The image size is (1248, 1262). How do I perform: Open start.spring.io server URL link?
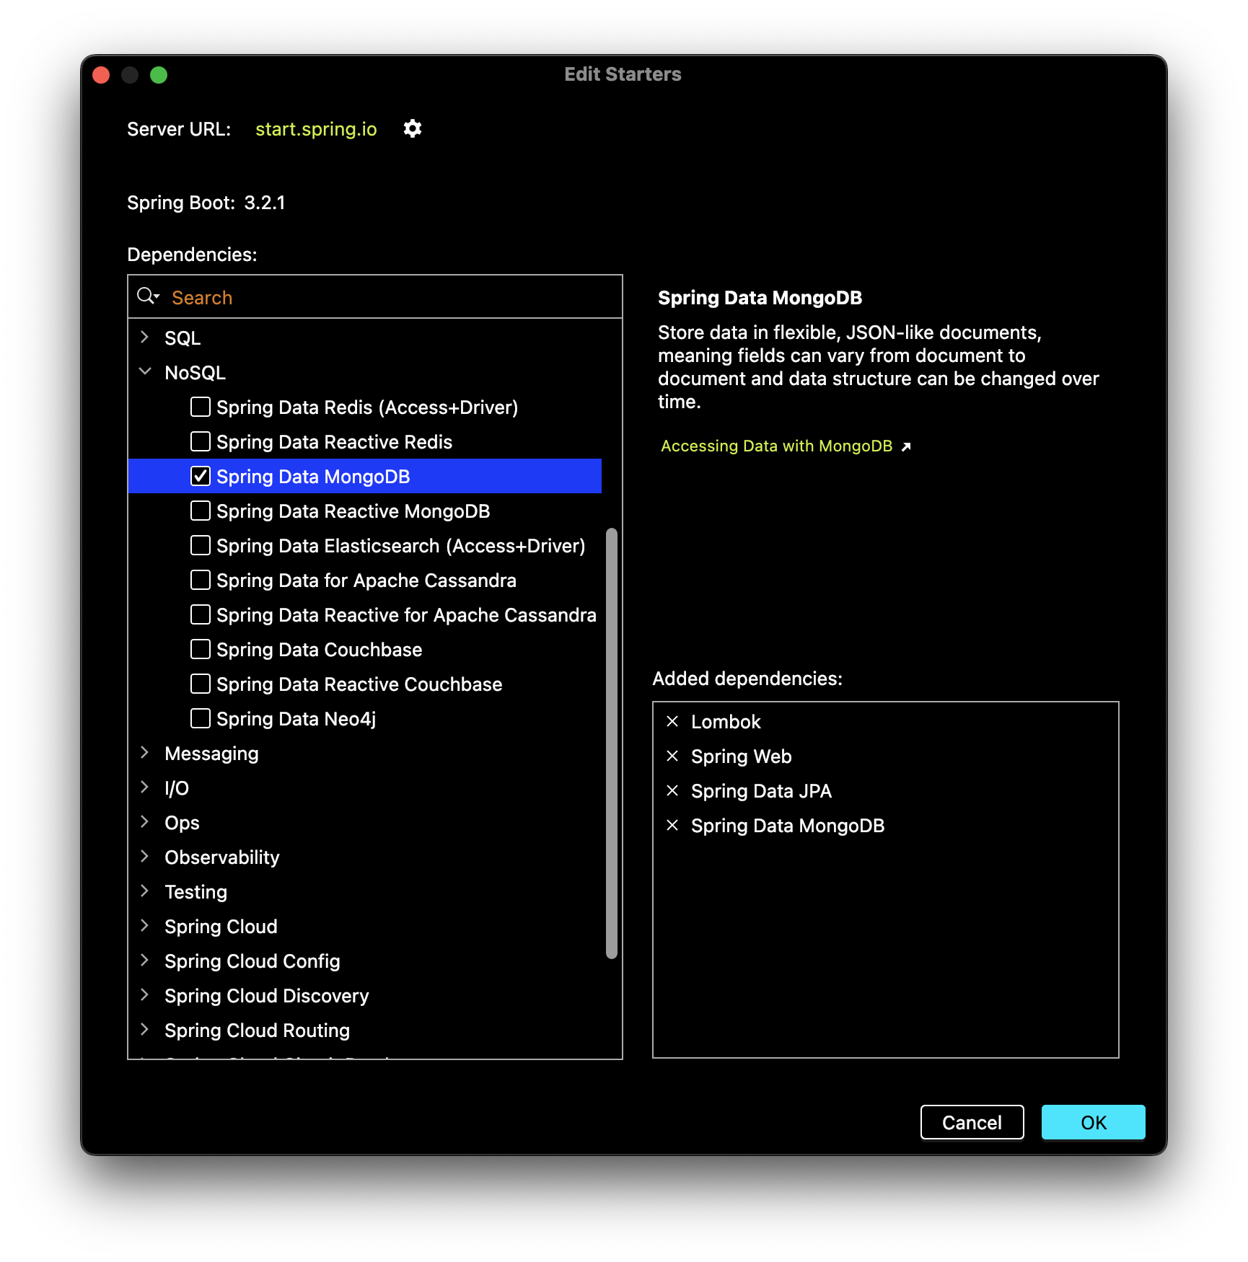click(316, 129)
